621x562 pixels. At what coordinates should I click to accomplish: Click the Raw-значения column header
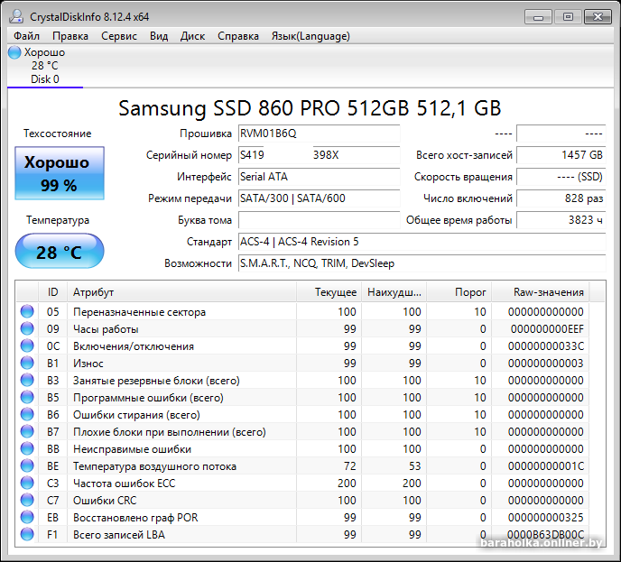(x=540, y=292)
